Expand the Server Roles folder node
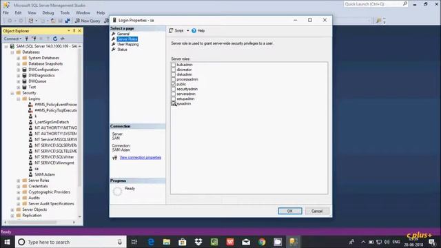 [x=19, y=180]
